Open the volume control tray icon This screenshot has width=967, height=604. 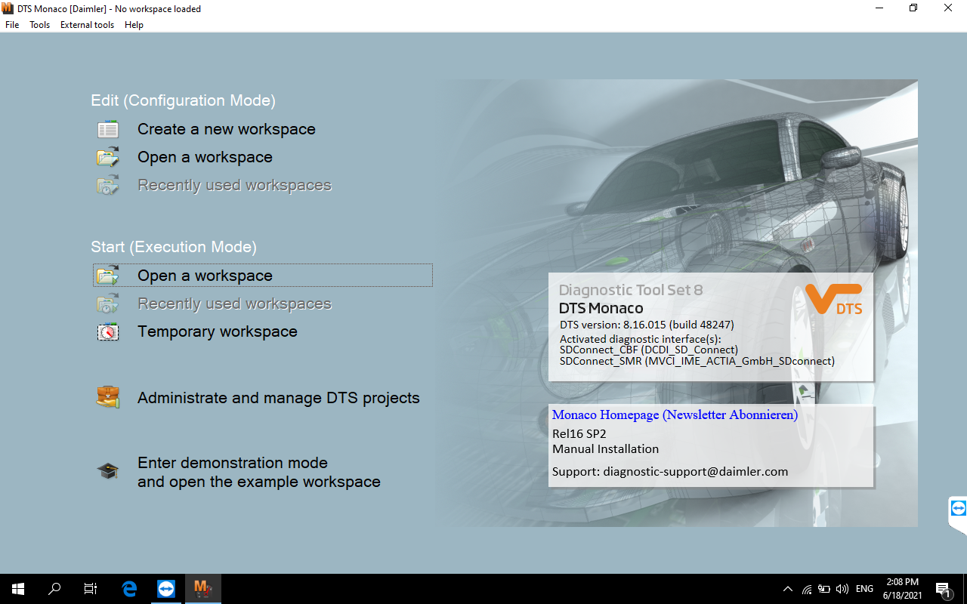(x=842, y=589)
